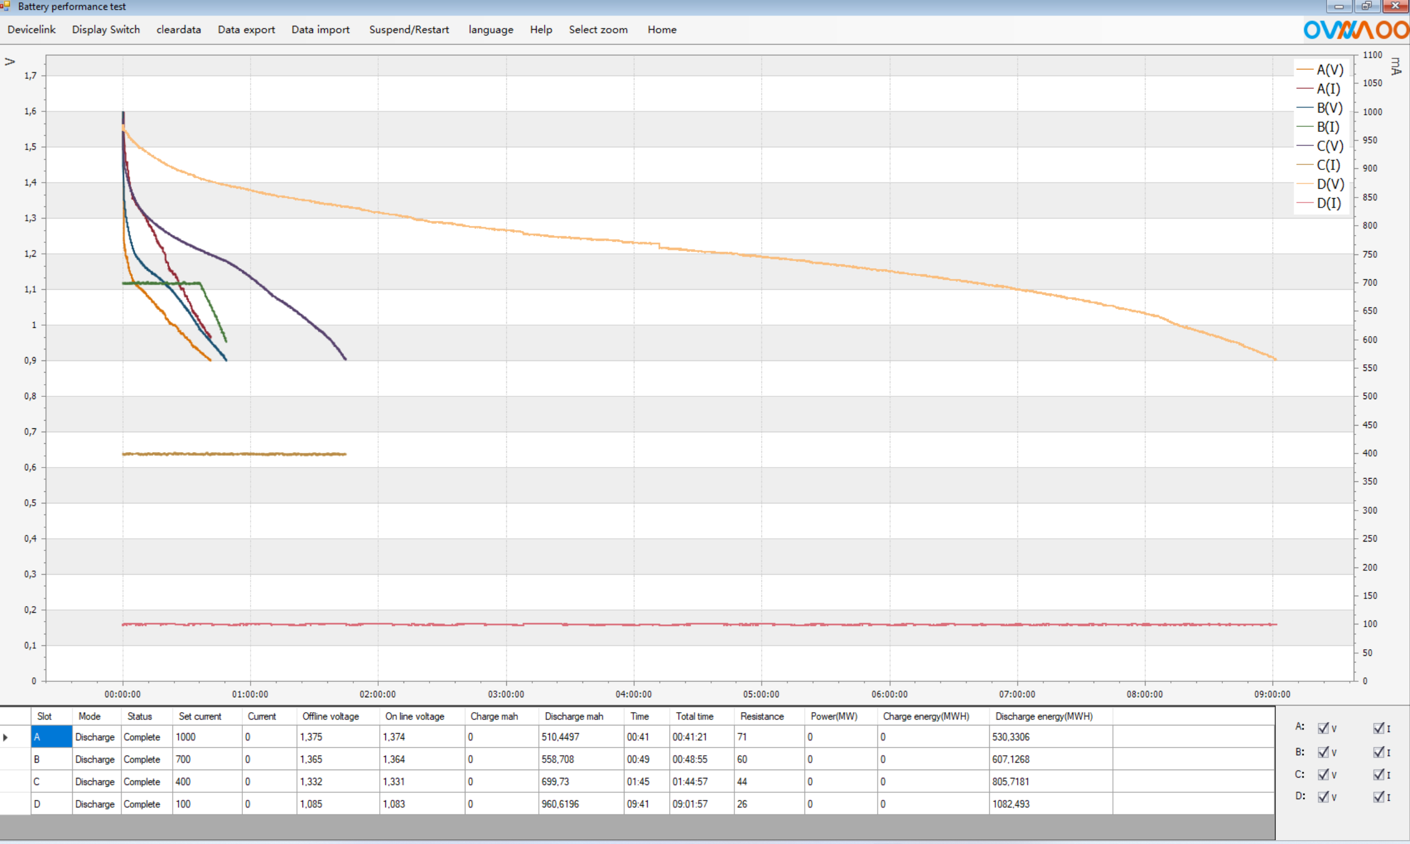Open the Data export menu
Screen dimensions: 1410x844
tap(246, 30)
